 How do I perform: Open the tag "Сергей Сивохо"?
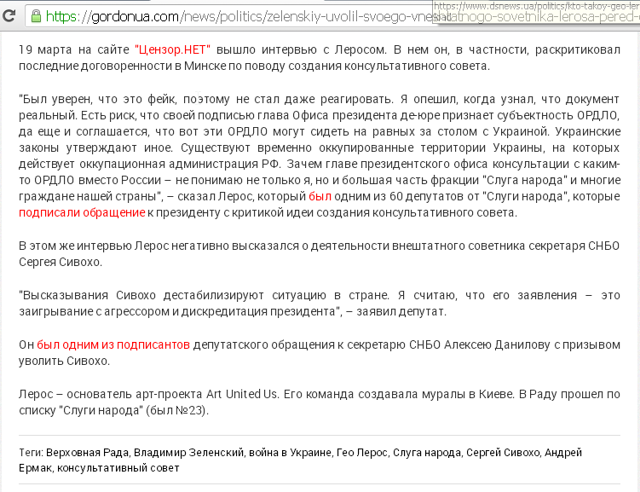(x=503, y=453)
